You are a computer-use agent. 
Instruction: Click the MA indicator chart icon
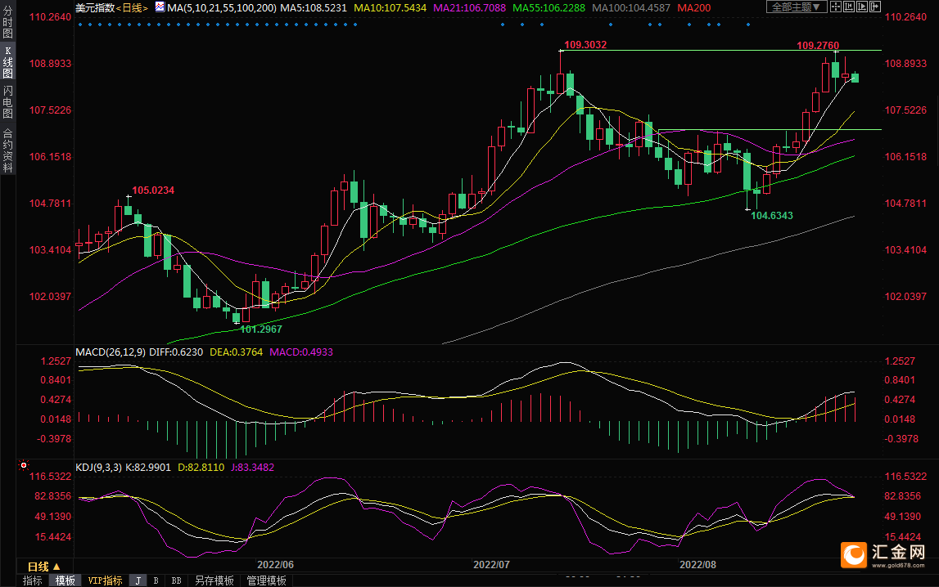[160, 7]
